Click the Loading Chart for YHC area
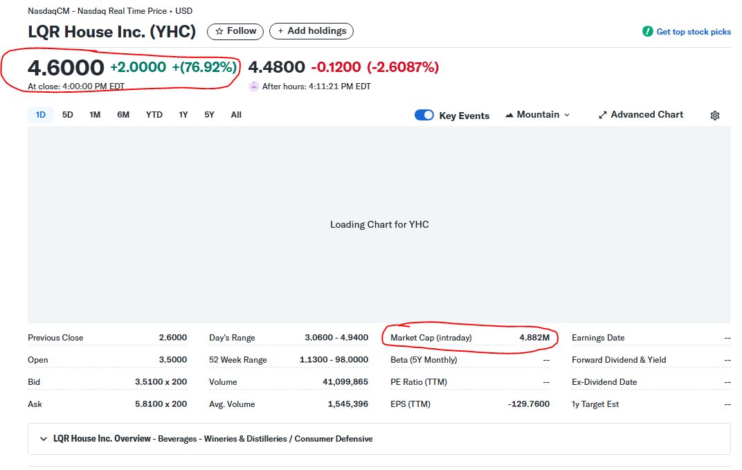Viewport: 742px width, 470px height. coord(379,224)
